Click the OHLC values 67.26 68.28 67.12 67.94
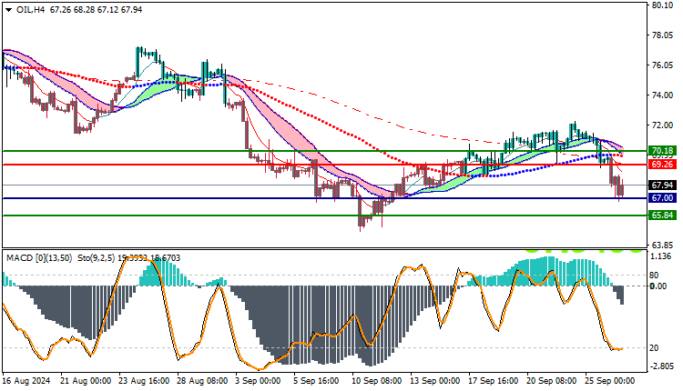Image resolution: width=683 pixels, height=391 pixels. (96, 10)
